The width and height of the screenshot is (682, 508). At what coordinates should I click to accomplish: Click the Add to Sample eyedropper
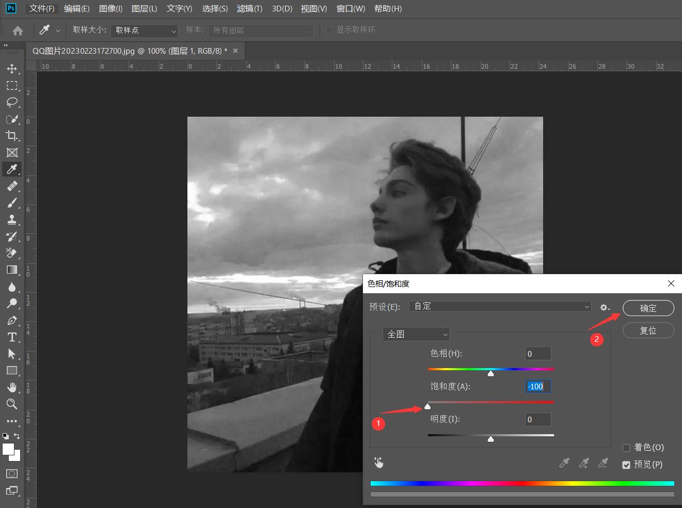tap(583, 463)
